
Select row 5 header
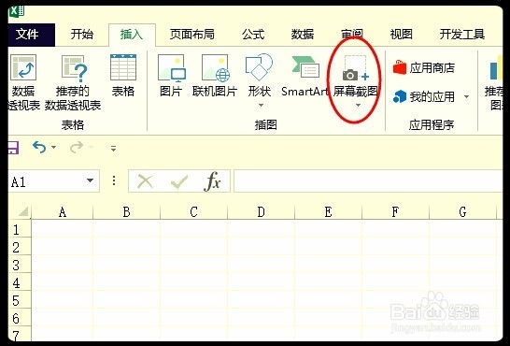point(20,300)
